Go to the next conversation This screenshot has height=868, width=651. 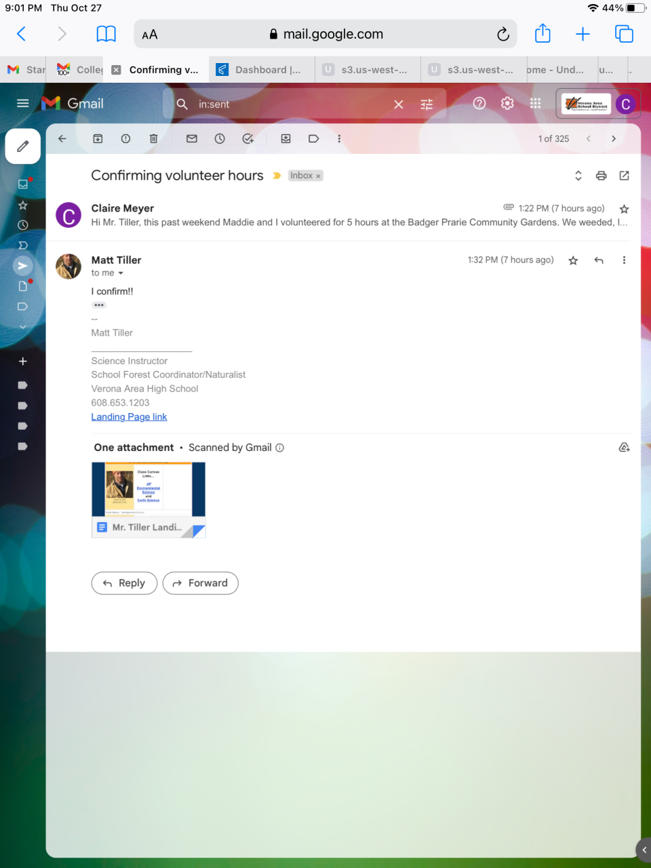[x=614, y=138]
